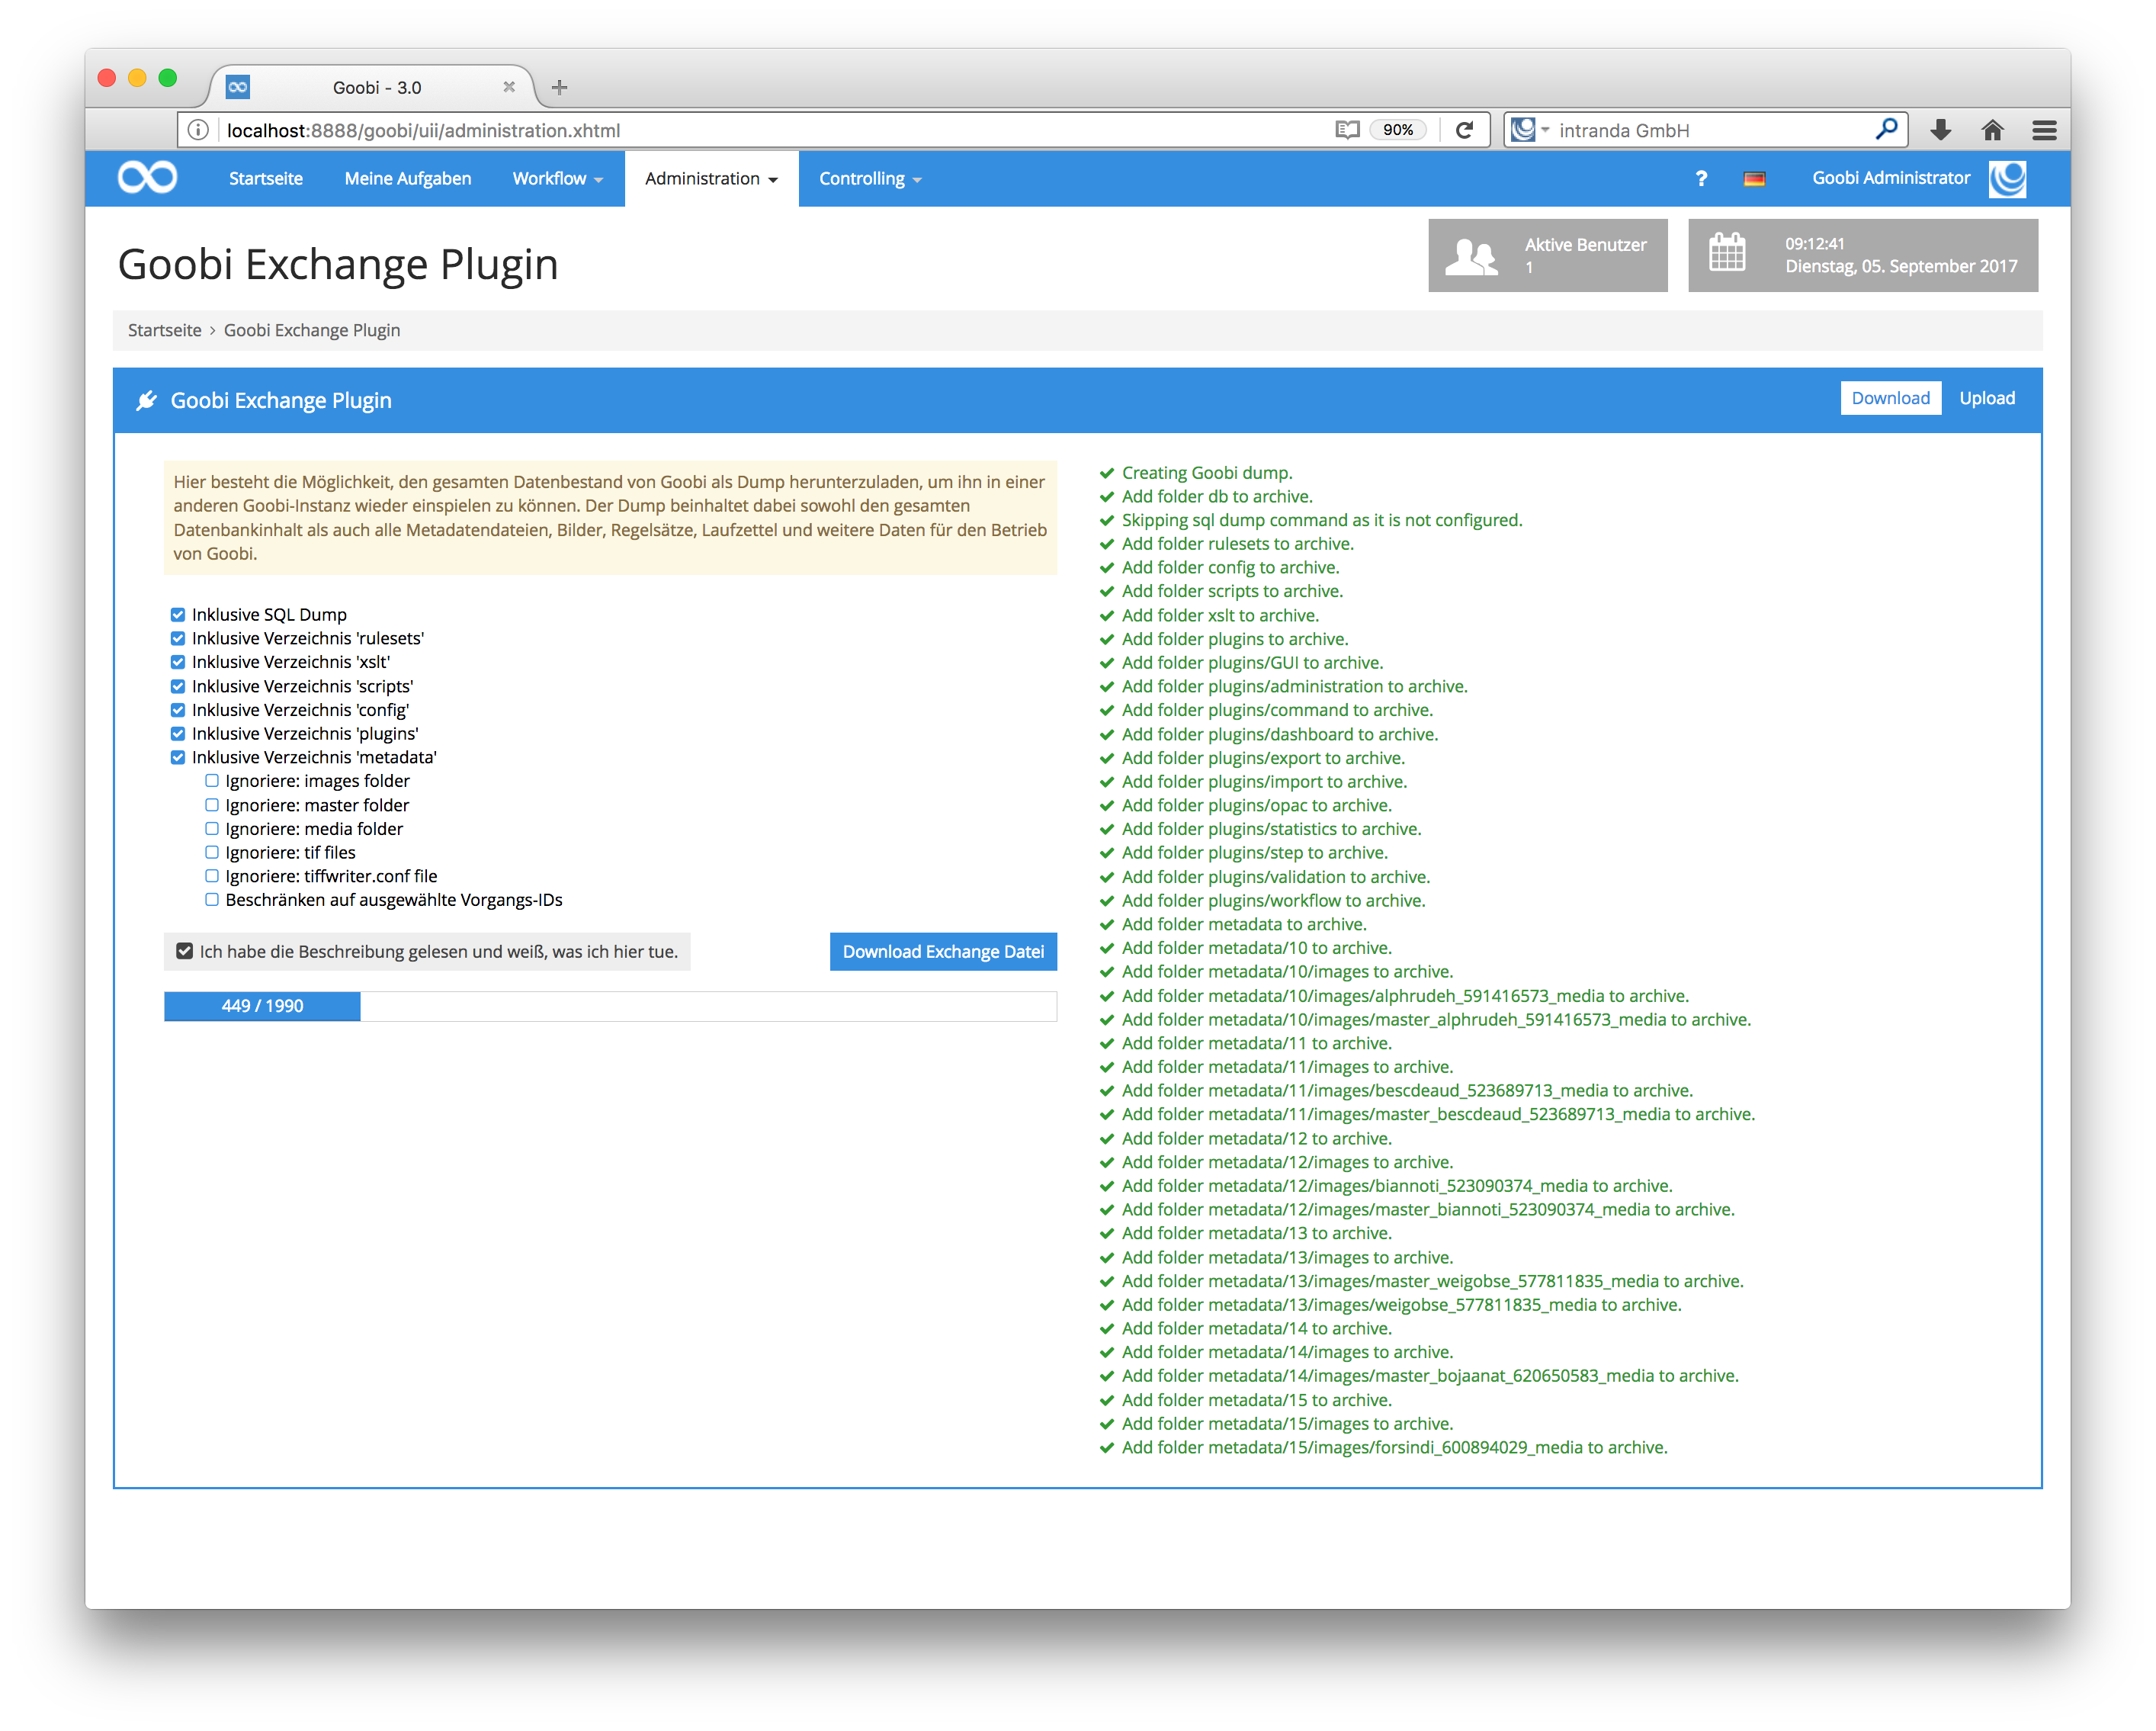Go to Startseite in navigation bar
Image resolution: width=2156 pixels, height=1731 pixels.
[265, 179]
